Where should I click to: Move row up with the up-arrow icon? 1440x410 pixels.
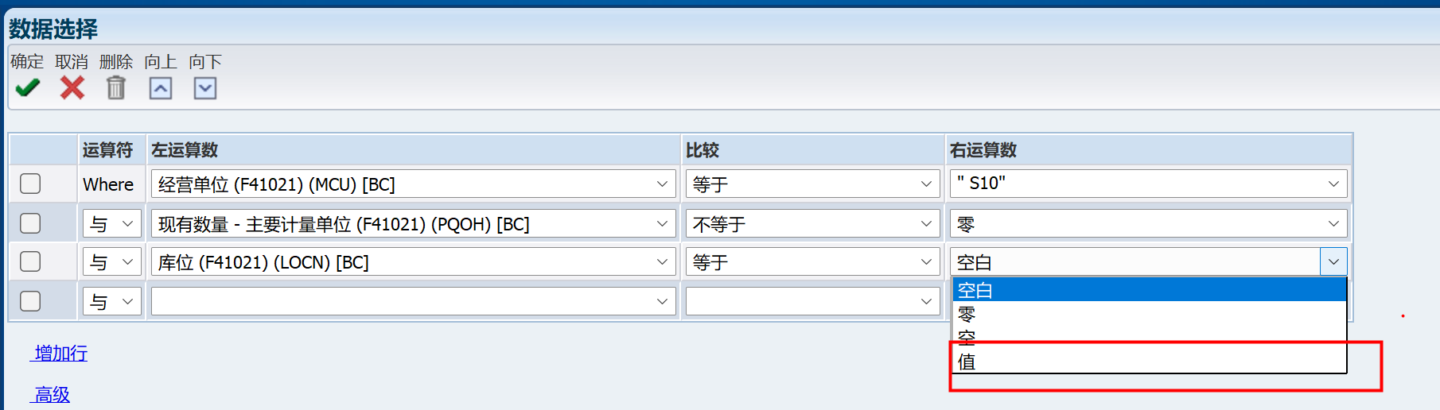tap(161, 88)
